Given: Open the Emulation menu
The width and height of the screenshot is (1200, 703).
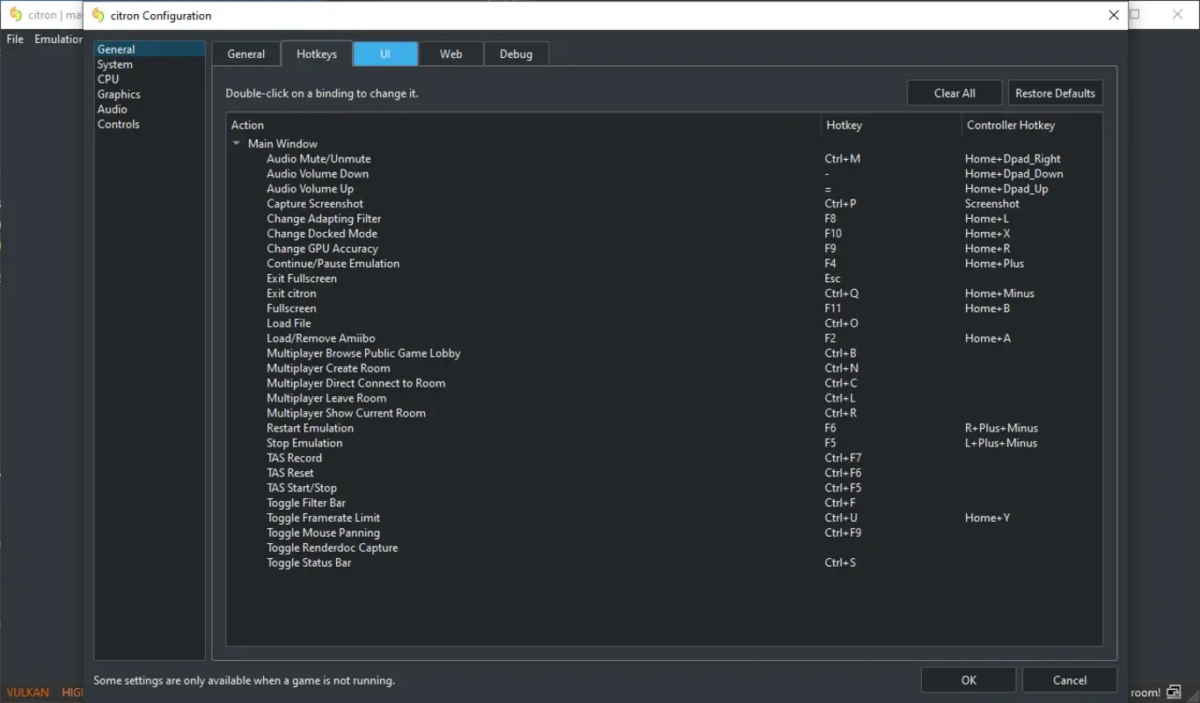Looking at the screenshot, I should point(57,39).
